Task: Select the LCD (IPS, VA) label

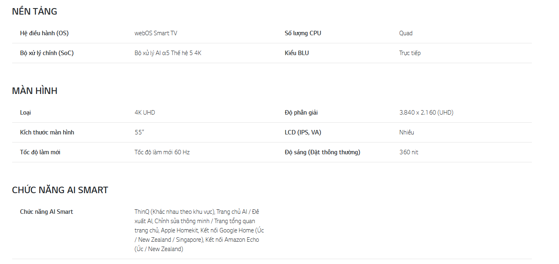Action: pyautogui.click(x=303, y=132)
